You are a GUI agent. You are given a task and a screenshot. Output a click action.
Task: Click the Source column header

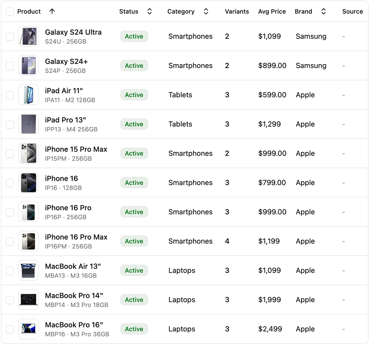(352, 11)
